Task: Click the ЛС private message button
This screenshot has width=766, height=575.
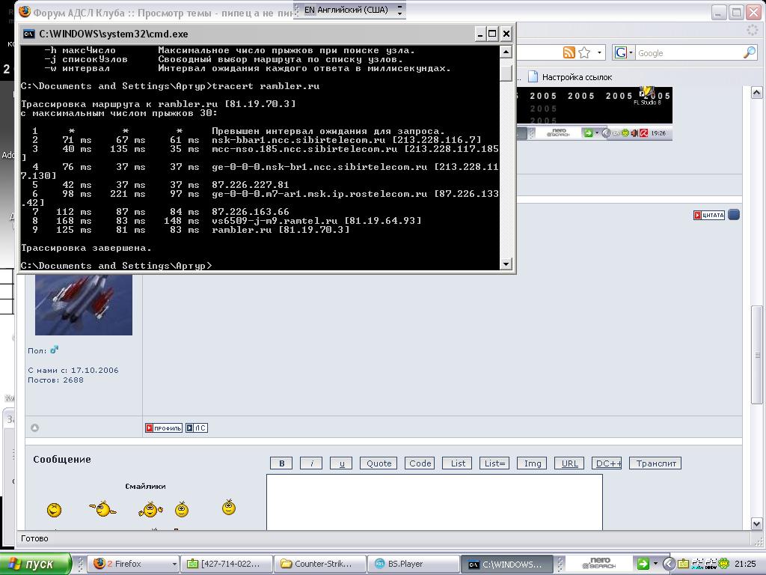Action: tap(197, 428)
